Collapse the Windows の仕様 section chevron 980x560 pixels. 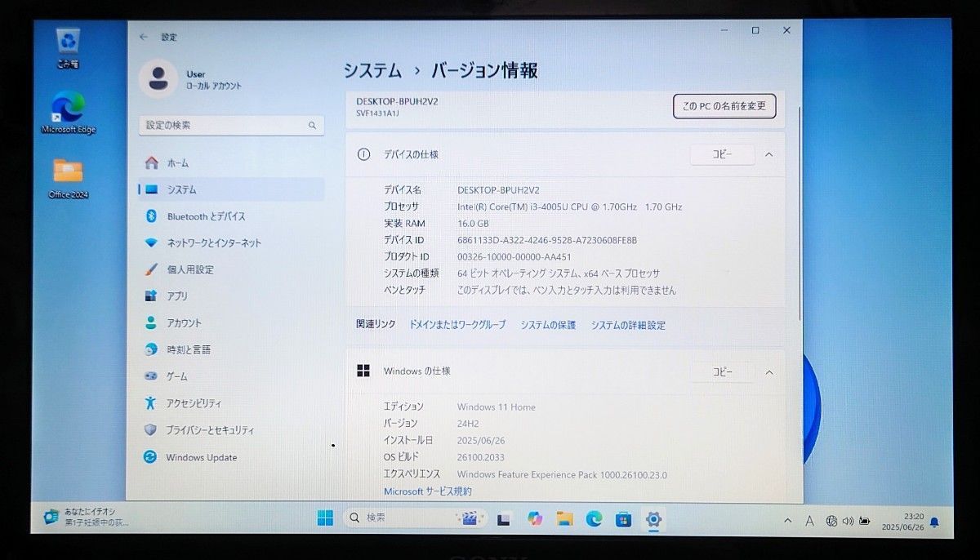[768, 371]
